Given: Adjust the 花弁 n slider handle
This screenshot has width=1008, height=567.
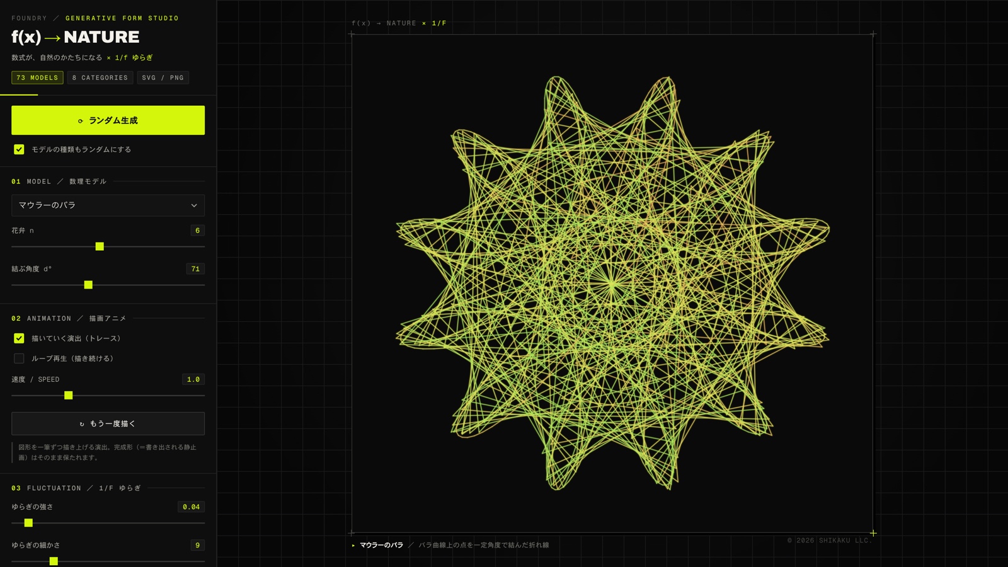Looking at the screenshot, I should pos(100,246).
